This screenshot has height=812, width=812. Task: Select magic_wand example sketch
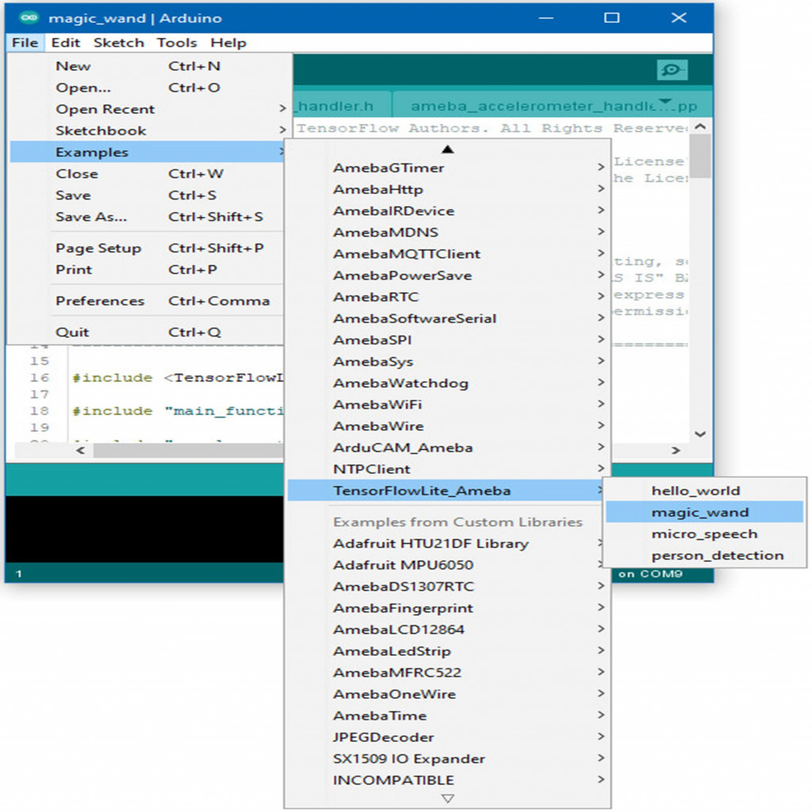700,512
